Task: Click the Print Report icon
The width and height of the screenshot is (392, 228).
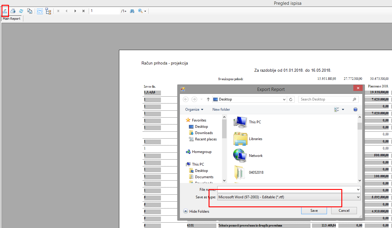Action: (x=13, y=11)
